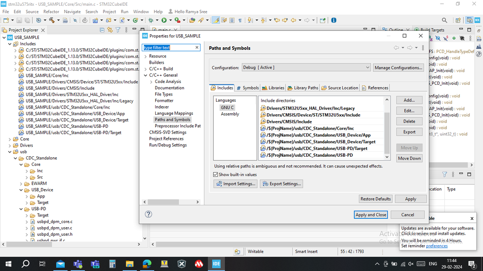Expand the Drivers folder in Project Explorer
Image resolution: width=483 pixels, height=271 pixels.
coord(10,145)
